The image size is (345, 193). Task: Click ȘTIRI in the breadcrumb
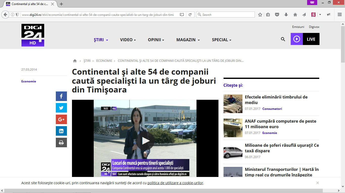click(x=87, y=61)
